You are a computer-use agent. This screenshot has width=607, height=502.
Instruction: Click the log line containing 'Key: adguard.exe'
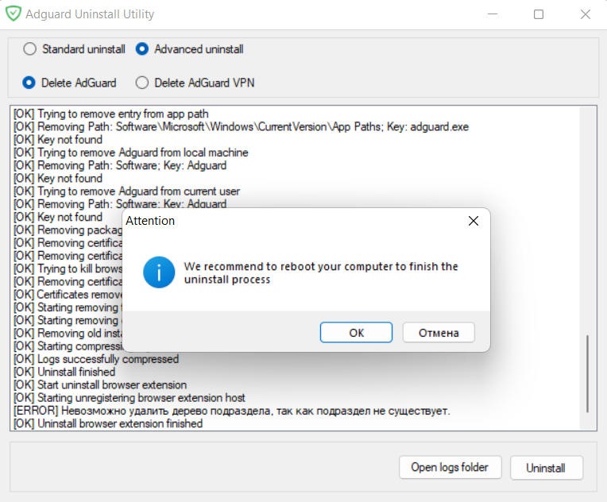pyautogui.click(x=242, y=126)
